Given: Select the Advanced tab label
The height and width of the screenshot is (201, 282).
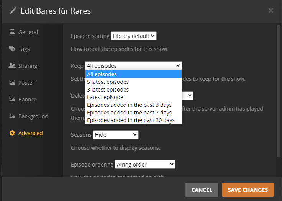Looking at the screenshot, I should tap(31, 133).
